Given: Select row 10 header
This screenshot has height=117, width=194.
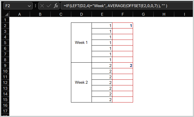Looking at the screenshot, I should pyautogui.click(x=5, y=71).
